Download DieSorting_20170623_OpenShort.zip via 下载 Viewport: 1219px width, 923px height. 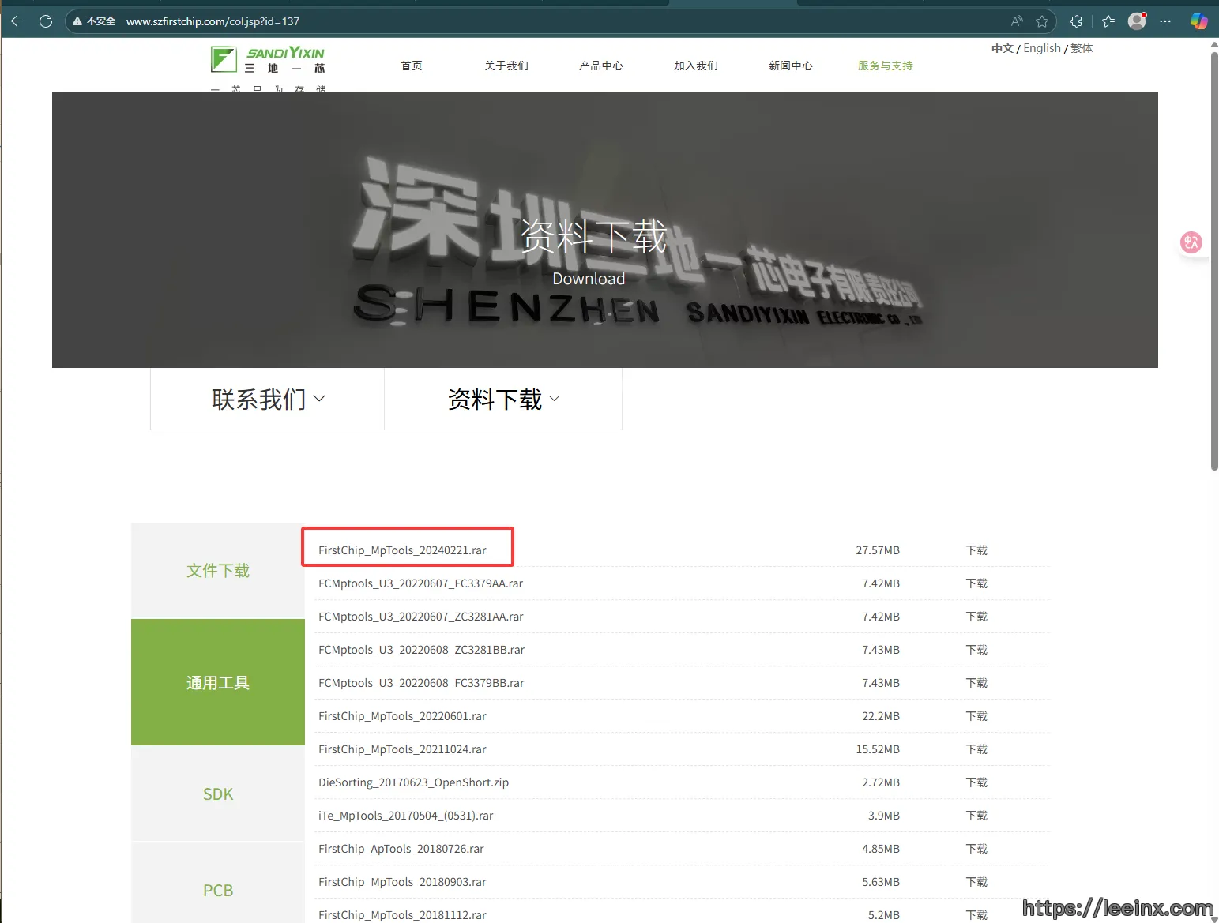[976, 782]
